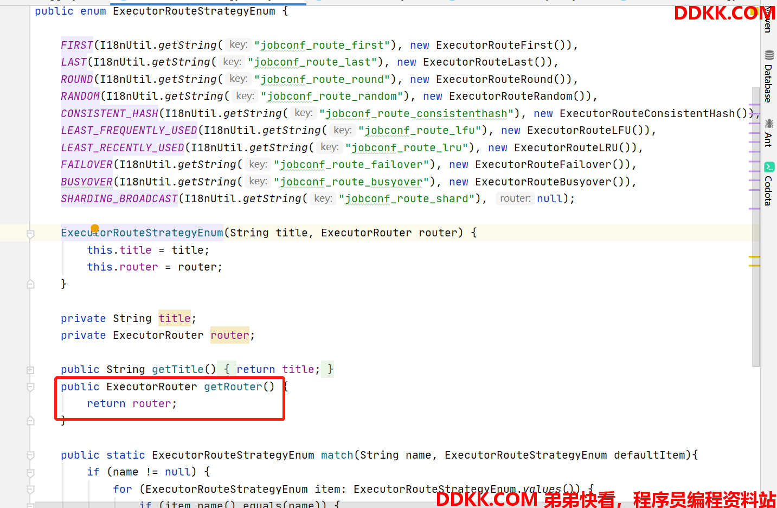777x508 pixels.
Task: Click closing fold marker of getRouter method
Action: click(x=30, y=421)
